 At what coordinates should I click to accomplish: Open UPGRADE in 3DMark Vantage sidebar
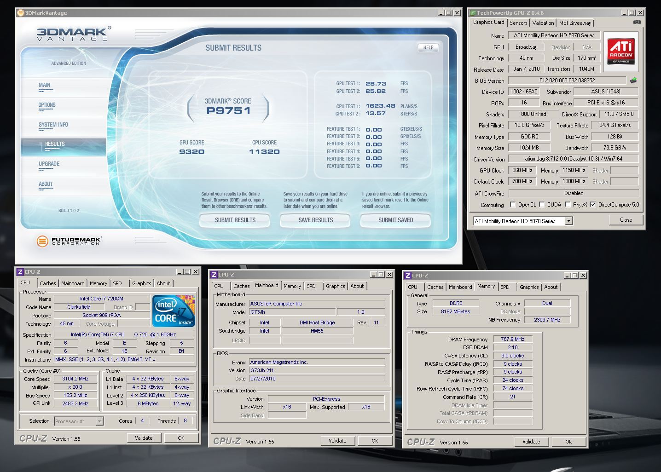pyautogui.click(x=49, y=164)
